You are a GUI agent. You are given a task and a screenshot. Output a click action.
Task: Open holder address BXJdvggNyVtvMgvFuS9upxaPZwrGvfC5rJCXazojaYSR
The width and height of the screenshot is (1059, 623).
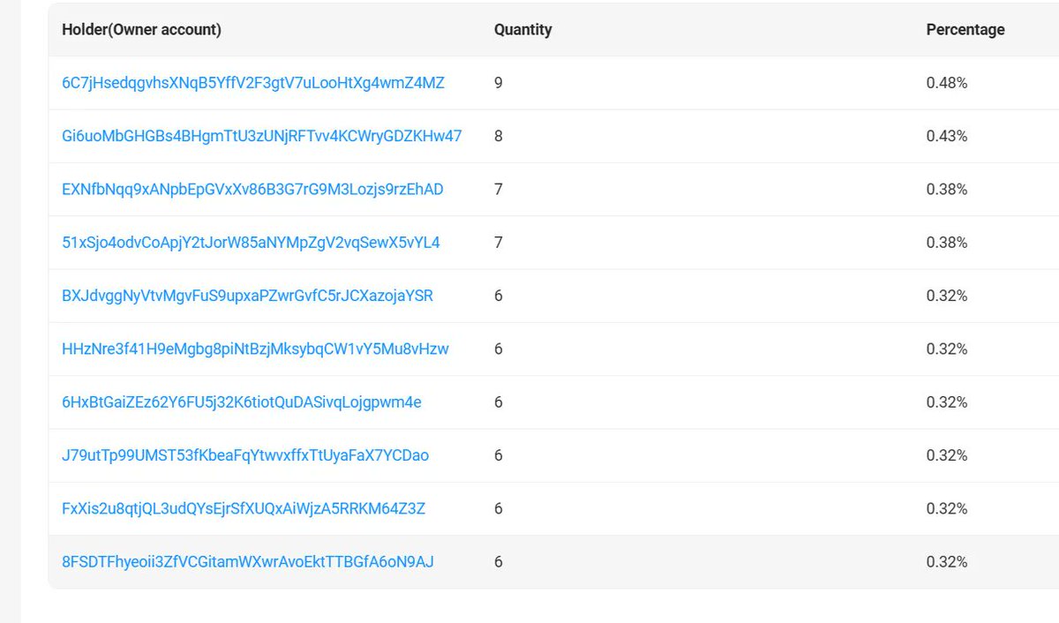pyautogui.click(x=247, y=296)
